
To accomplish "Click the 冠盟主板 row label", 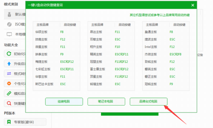I will point(96,62).
